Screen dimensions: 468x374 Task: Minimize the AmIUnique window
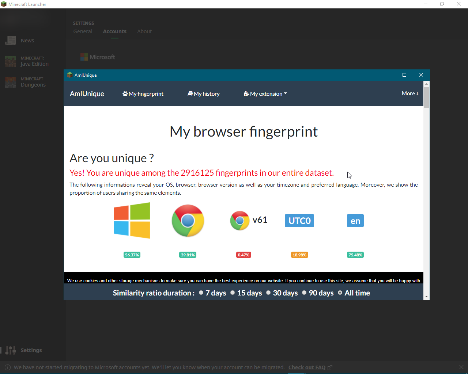[388, 75]
